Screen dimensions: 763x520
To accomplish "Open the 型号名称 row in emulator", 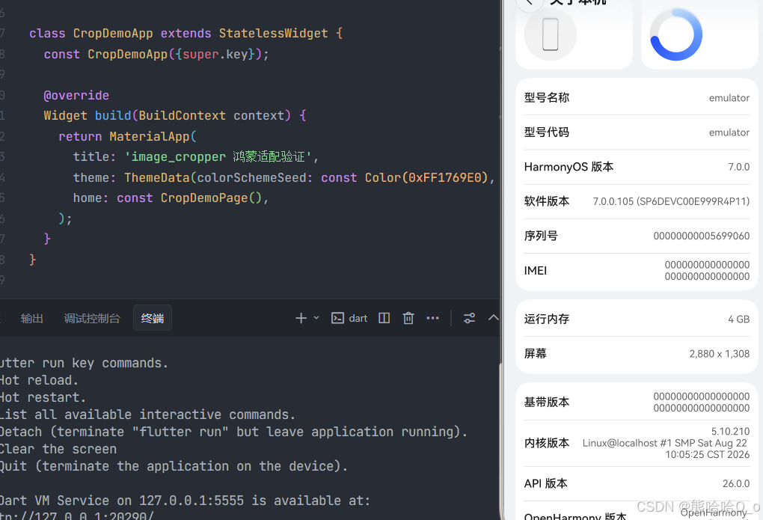I will point(637,98).
